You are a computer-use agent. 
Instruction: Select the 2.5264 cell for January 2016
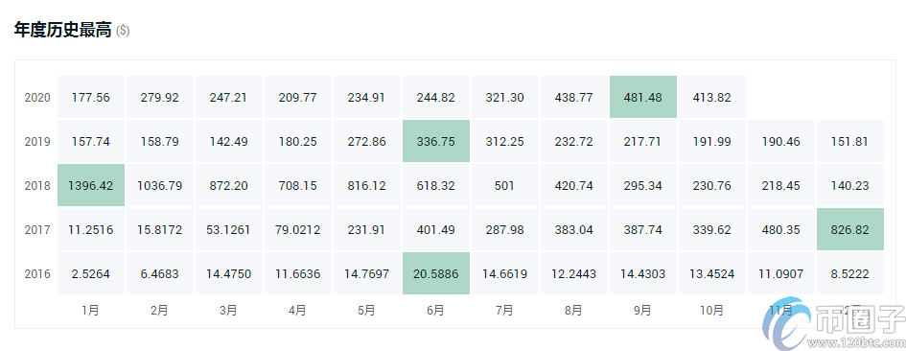click(x=91, y=273)
